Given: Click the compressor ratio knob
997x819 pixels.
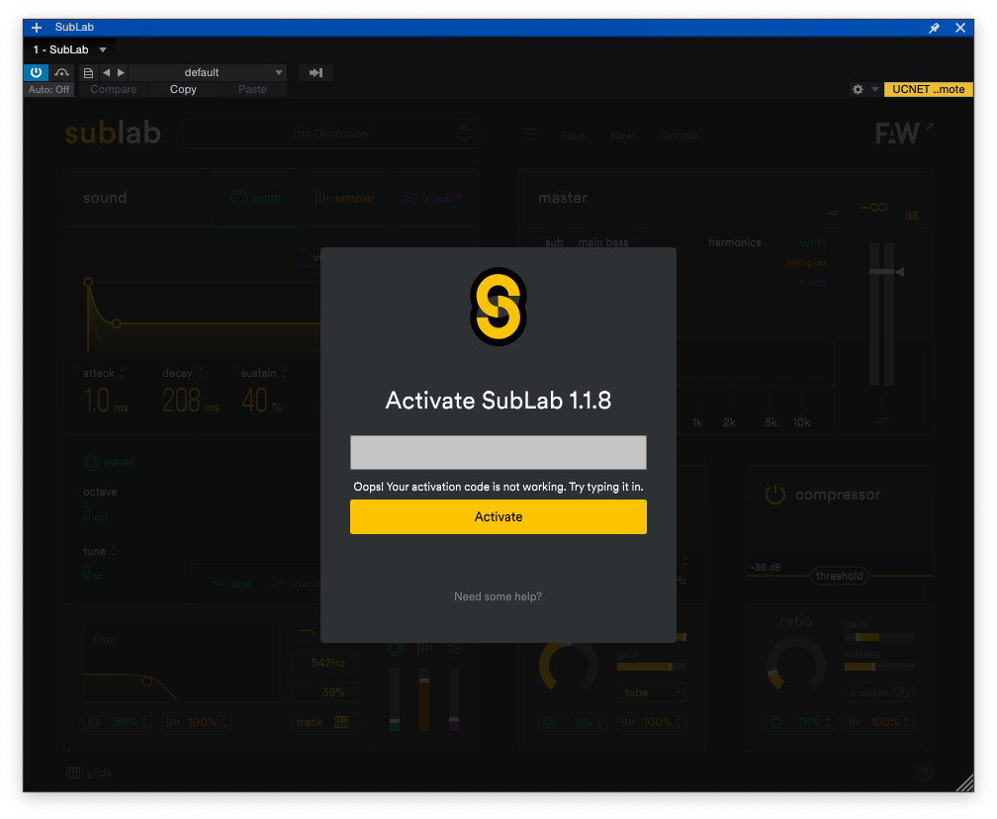Looking at the screenshot, I should pyautogui.click(x=795, y=666).
